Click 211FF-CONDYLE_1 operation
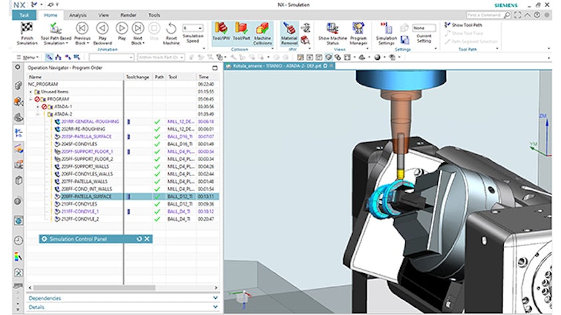The image size is (561, 315). [x=80, y=211]
